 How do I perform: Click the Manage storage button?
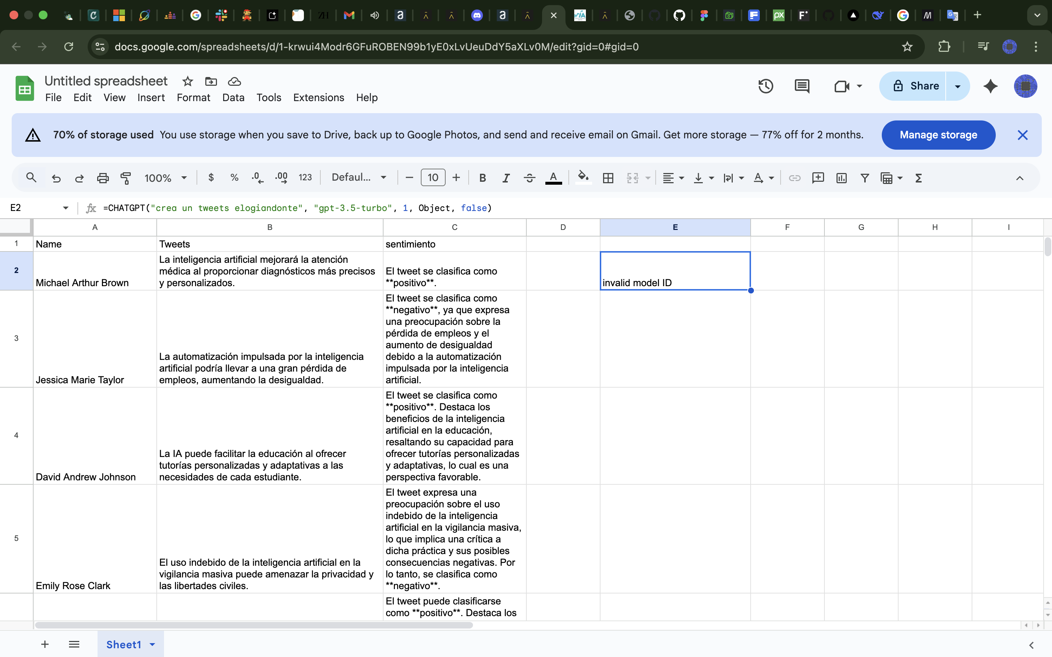click(x=938, y=135)
